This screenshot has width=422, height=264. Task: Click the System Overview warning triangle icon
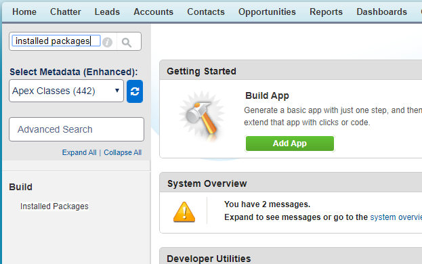[184, 212]
